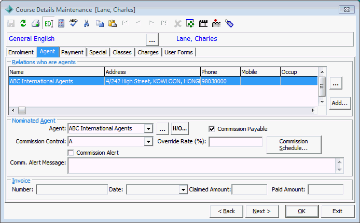Go to first record navigation icon
360x223 pixels.
coord(125,23)
